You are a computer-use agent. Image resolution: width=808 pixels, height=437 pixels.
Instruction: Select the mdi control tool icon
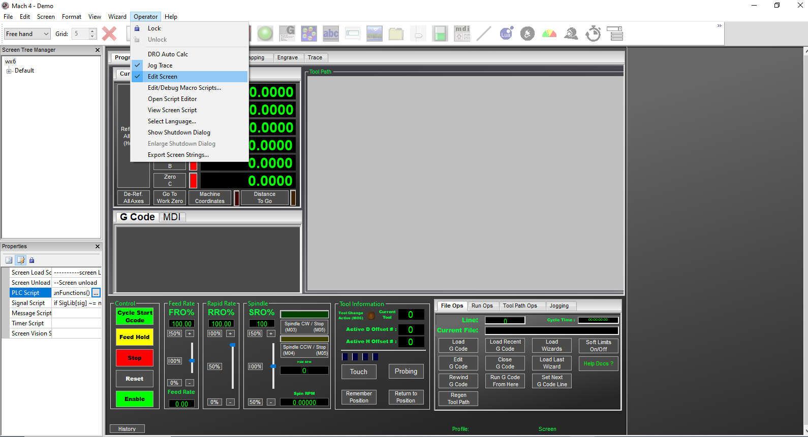[x=462, y=34]
